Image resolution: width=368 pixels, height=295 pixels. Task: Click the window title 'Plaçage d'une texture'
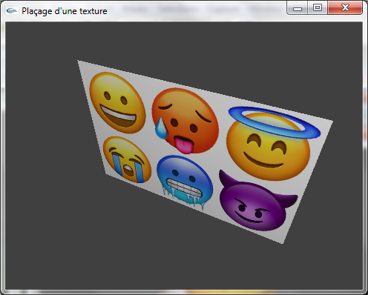[65, 11]
